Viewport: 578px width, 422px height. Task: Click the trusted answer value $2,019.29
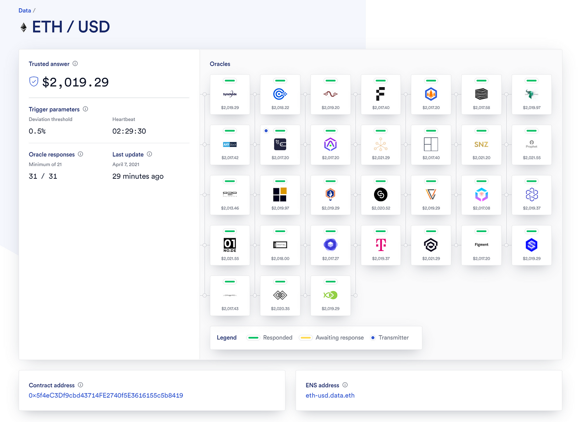pyautogui.click(x=76, y=82)
